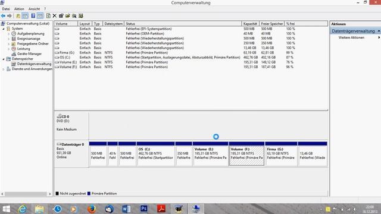The width and height of the screenshot is (381, 214).
Task: Open Word from the taskbar
Action: coord(126,209)
